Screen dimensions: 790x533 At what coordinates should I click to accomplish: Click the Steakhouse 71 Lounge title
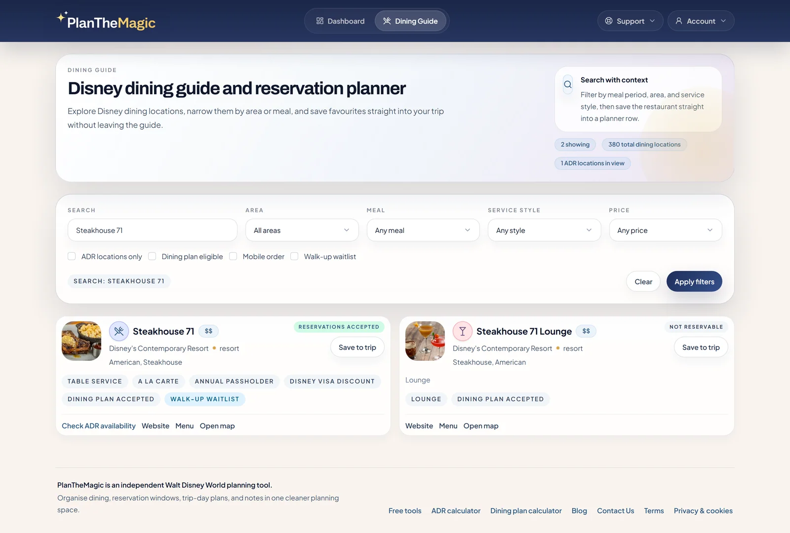524,331
